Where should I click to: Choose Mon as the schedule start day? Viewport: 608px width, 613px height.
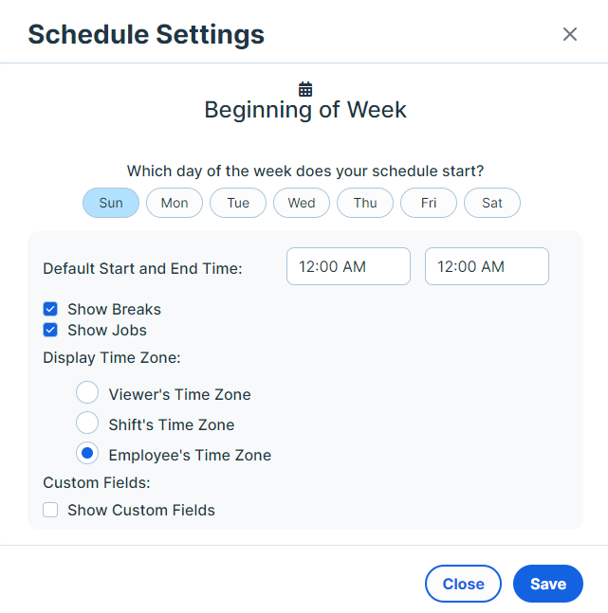pyautogui.click(x=175, y=203)
